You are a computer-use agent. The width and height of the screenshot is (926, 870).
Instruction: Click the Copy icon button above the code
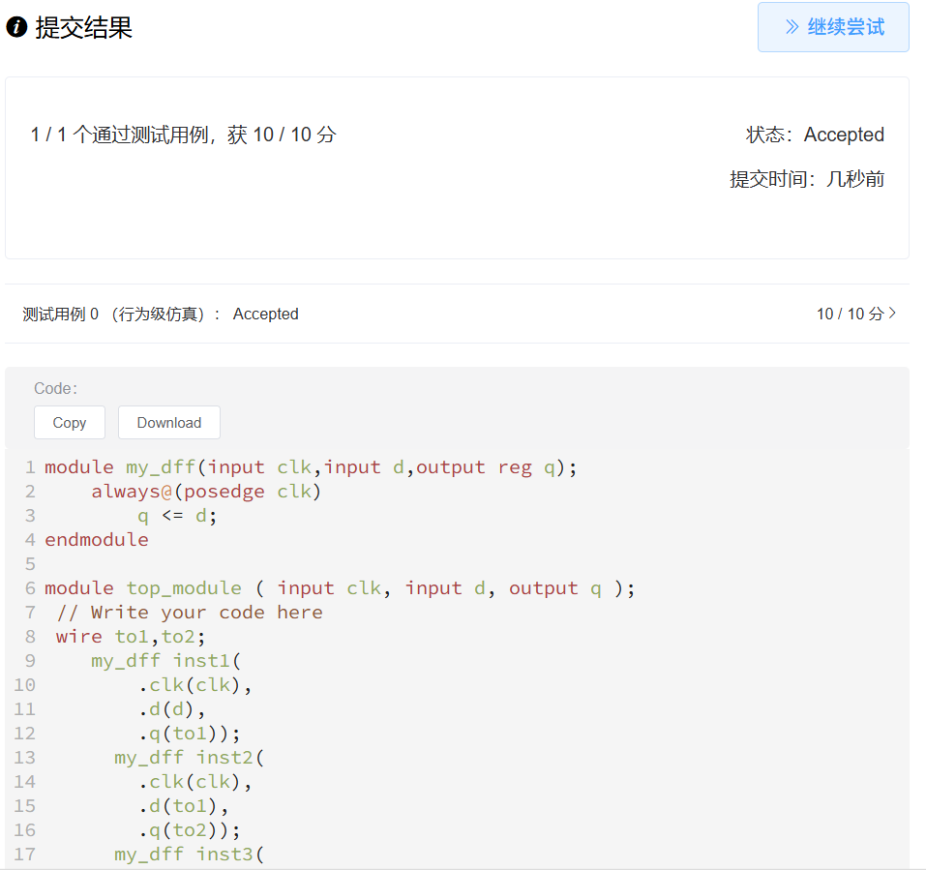point(69,422)
